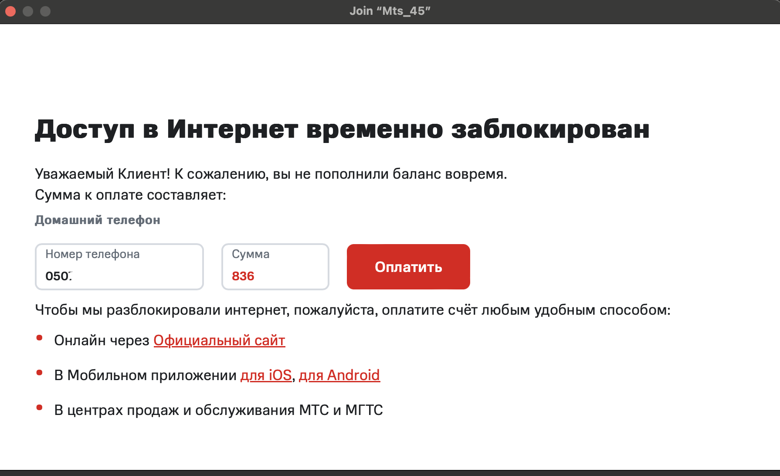The height and width of the screenshot is (476, 780).
Task: Click the Домашний телефон label
Action: pyautogui.click(x=98, y=220)
